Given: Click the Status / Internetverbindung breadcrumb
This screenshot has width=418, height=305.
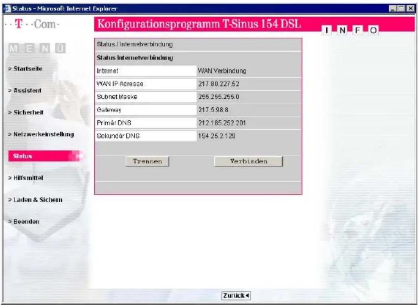Looking at the screenshot, I should pyautogui.click(x=135, y=44).
